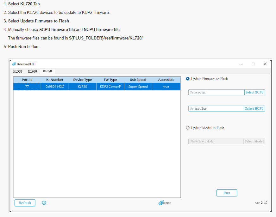
Task: Minimize the KneronDFUT window
Action: pos(241,64)
